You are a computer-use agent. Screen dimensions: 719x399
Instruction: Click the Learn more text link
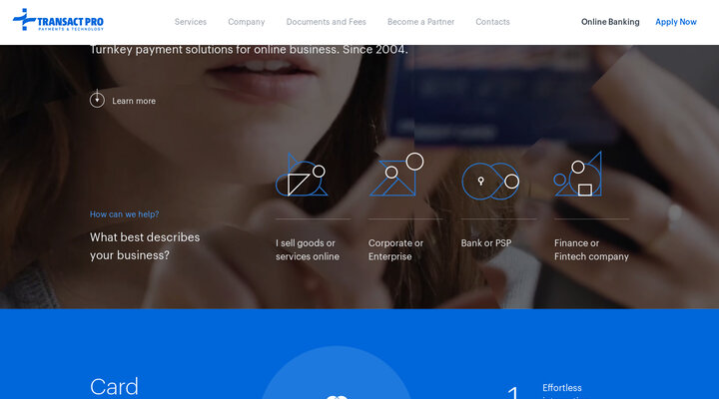134,101
